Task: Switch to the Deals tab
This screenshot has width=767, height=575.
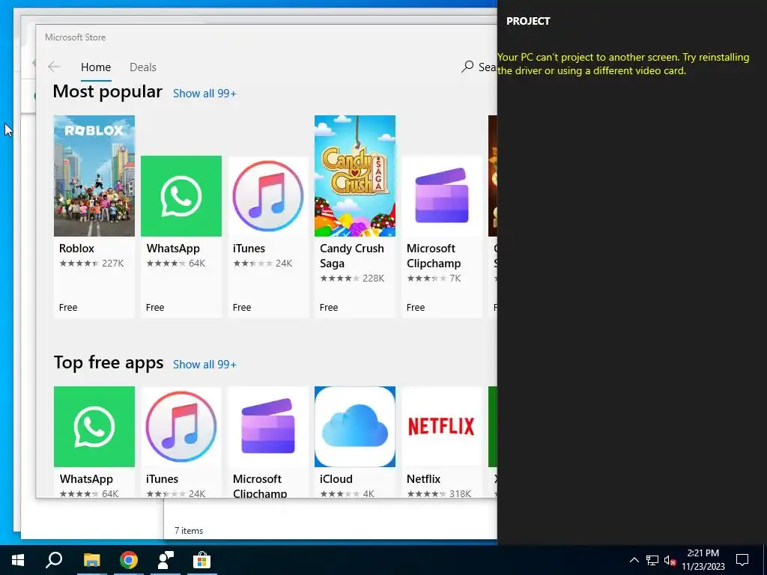Action: (143, 67)
